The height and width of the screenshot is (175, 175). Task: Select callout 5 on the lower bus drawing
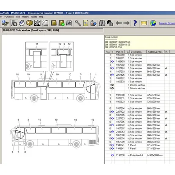(18, 120)
